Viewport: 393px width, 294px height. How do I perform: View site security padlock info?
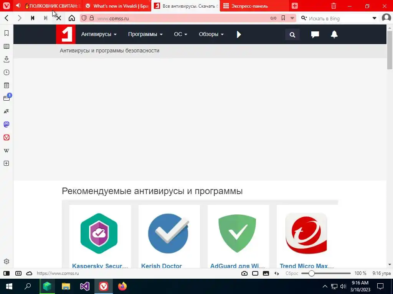(x=92, y=18)
